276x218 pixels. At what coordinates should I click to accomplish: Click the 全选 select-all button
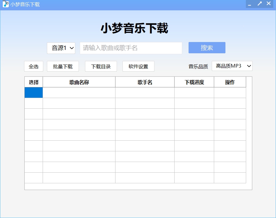point(34,66)
